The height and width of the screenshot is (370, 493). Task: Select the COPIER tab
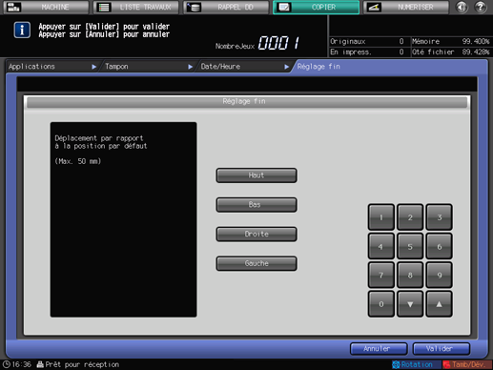[x=317, y=7]
